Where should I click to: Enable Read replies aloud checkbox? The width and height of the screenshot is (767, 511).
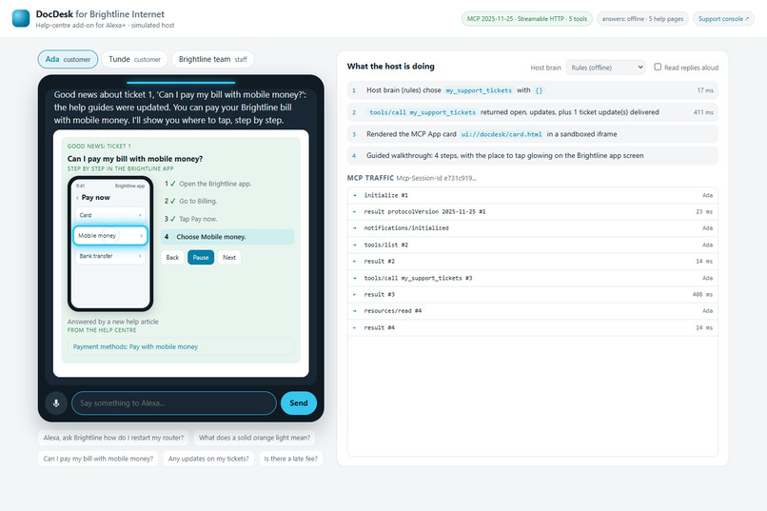click(658, 67)
